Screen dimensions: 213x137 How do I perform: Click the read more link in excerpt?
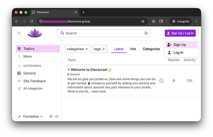98,91
